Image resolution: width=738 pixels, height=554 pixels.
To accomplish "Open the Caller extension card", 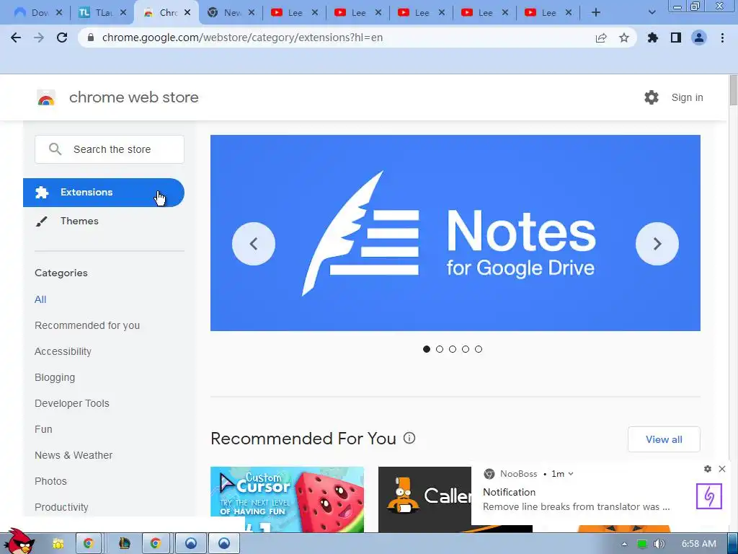I will click(x=424, y=499).
